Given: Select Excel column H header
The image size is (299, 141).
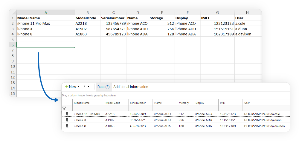Looking at the screenshot, I should tap(247, 12).
